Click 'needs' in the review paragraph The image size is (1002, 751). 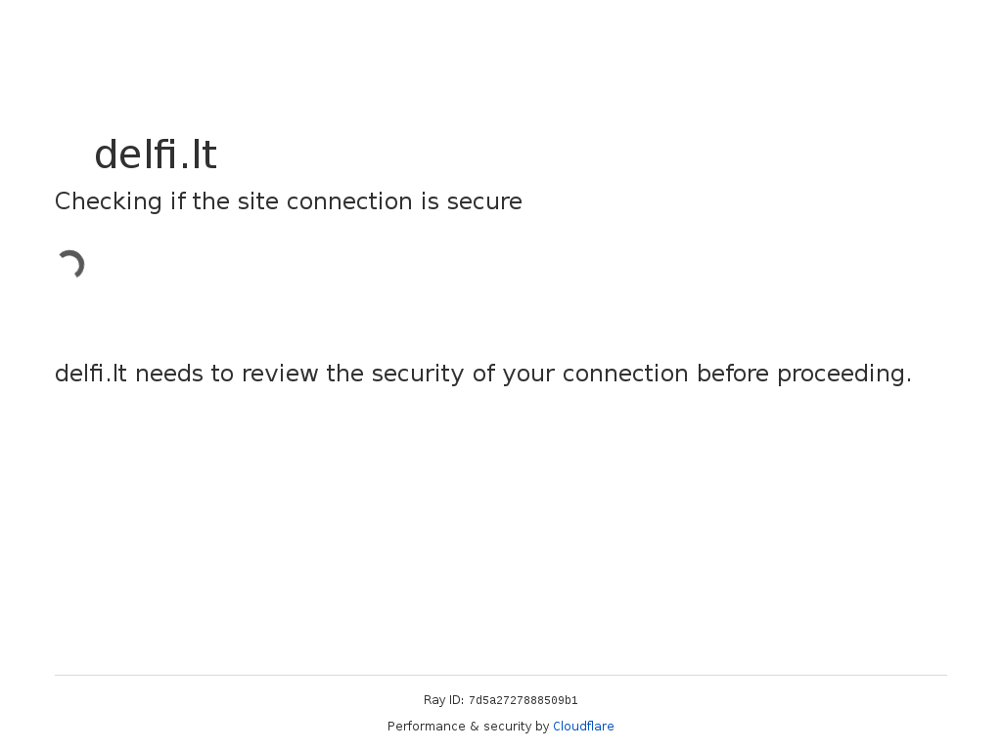(x=169, y=374)
